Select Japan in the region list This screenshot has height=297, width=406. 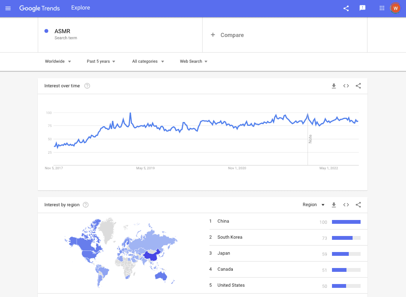(x=288, y=253)
